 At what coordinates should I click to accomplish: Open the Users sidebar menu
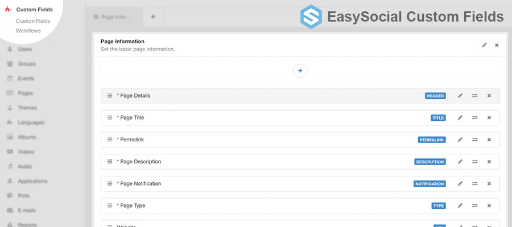tap(25, 49)
